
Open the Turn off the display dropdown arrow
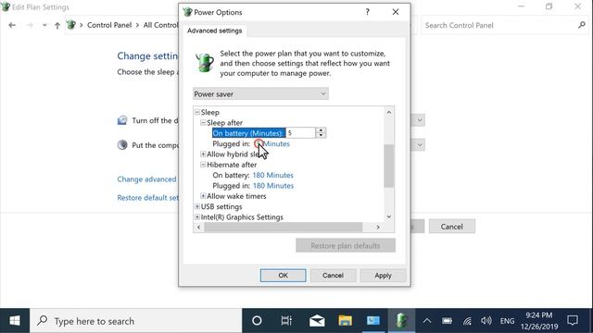point(420,120)
